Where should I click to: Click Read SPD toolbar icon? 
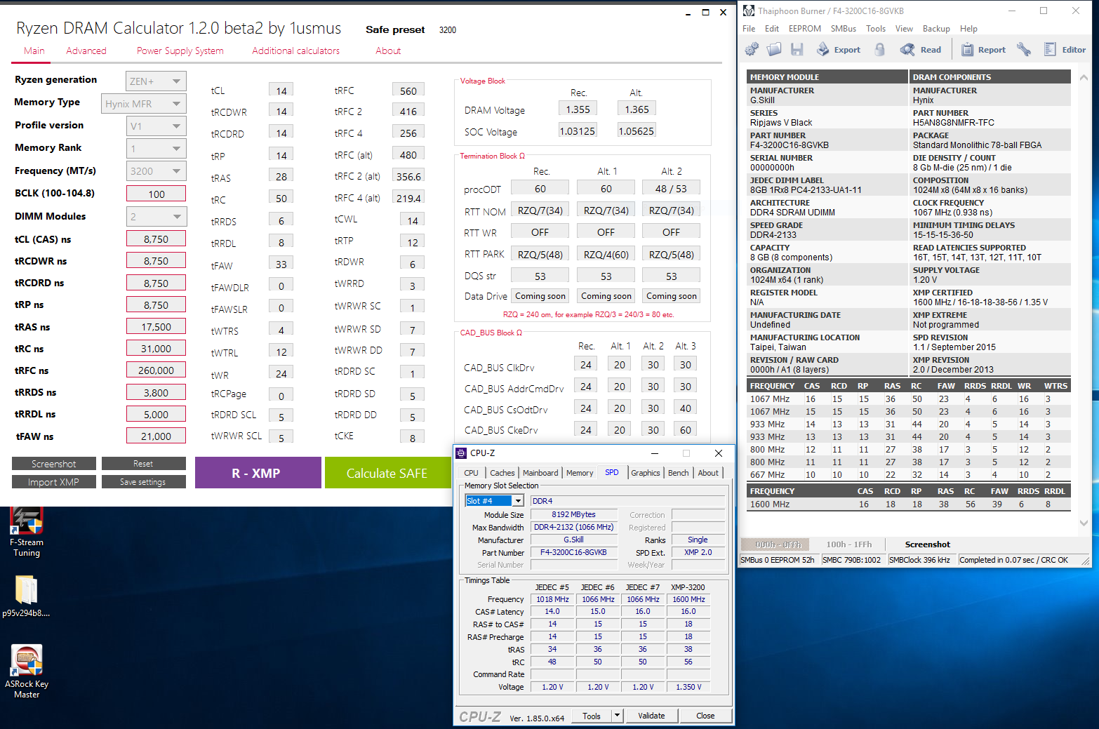click(921, 49)
